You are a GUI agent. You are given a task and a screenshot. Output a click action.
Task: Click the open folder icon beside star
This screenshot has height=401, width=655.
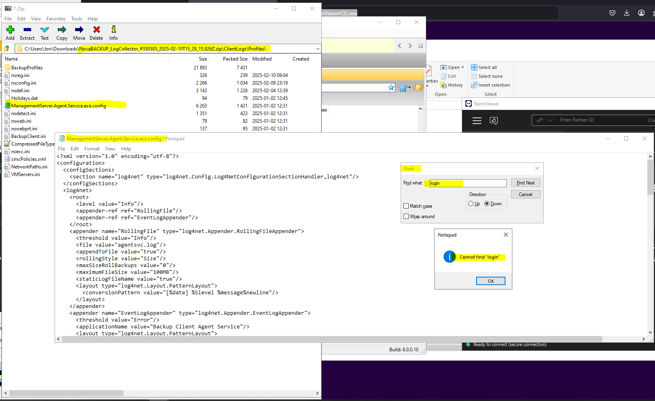tap(418, 87)
